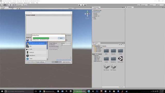Switch to the Scene tab
This screenshot has height=93, width=165.
pyautogui.click(x=3, y=7)
